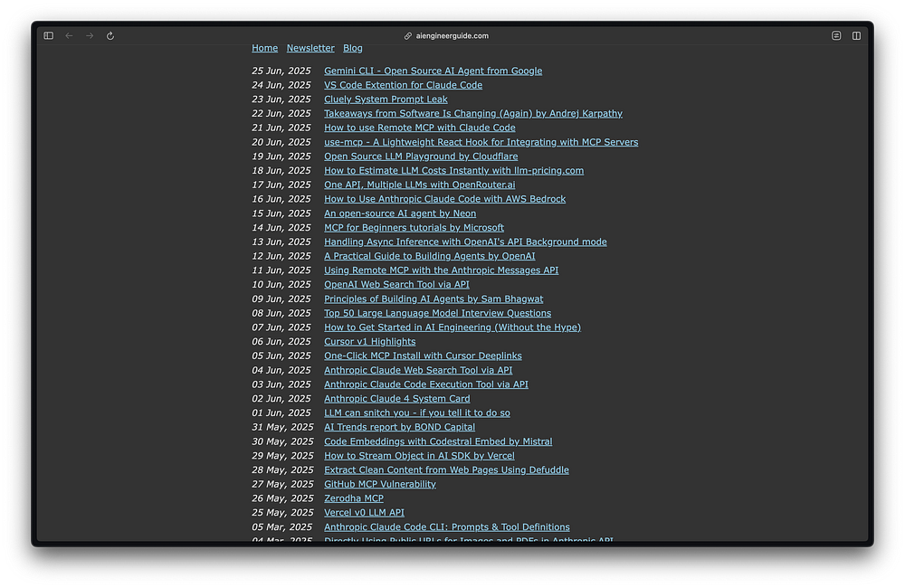Open Open Source LLM Playground by Cloudflare
This screenshot has width=905, height=588.
click(421, 156)
